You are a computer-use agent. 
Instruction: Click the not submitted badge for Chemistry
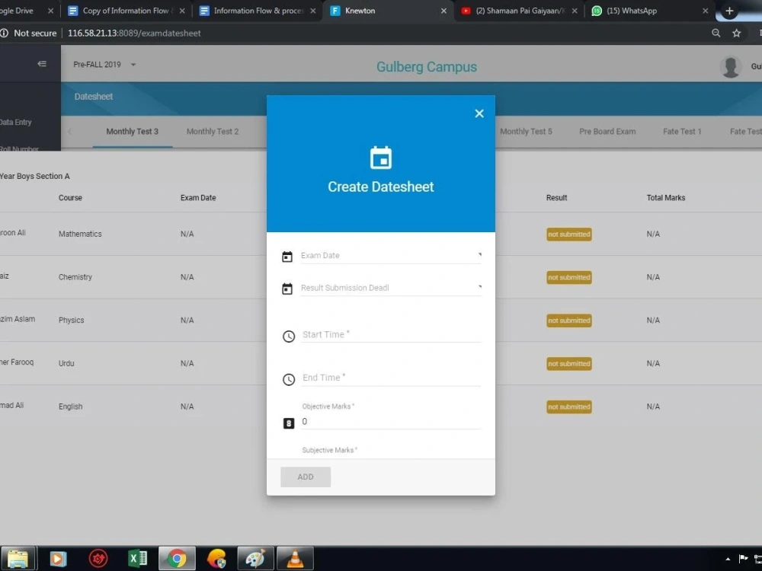[x=568, y=277]
